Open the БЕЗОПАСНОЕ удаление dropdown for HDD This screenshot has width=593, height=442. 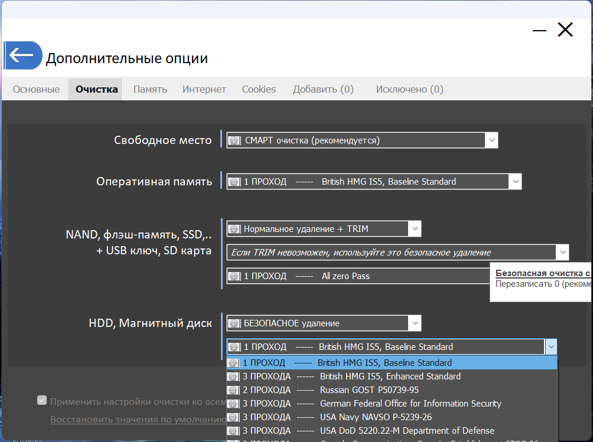tap(415, 323)
